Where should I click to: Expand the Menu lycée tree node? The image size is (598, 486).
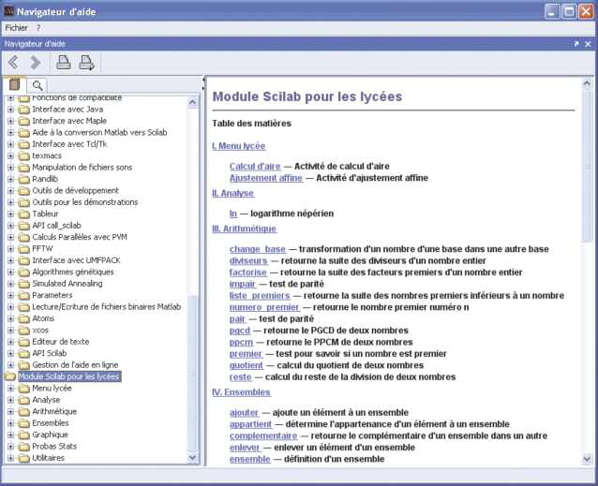click(x=11, y=388)
